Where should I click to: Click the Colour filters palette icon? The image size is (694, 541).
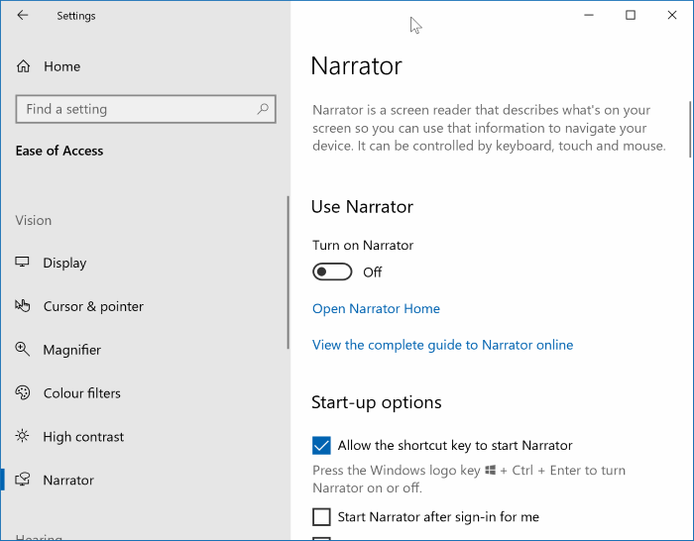pos(22,392)
